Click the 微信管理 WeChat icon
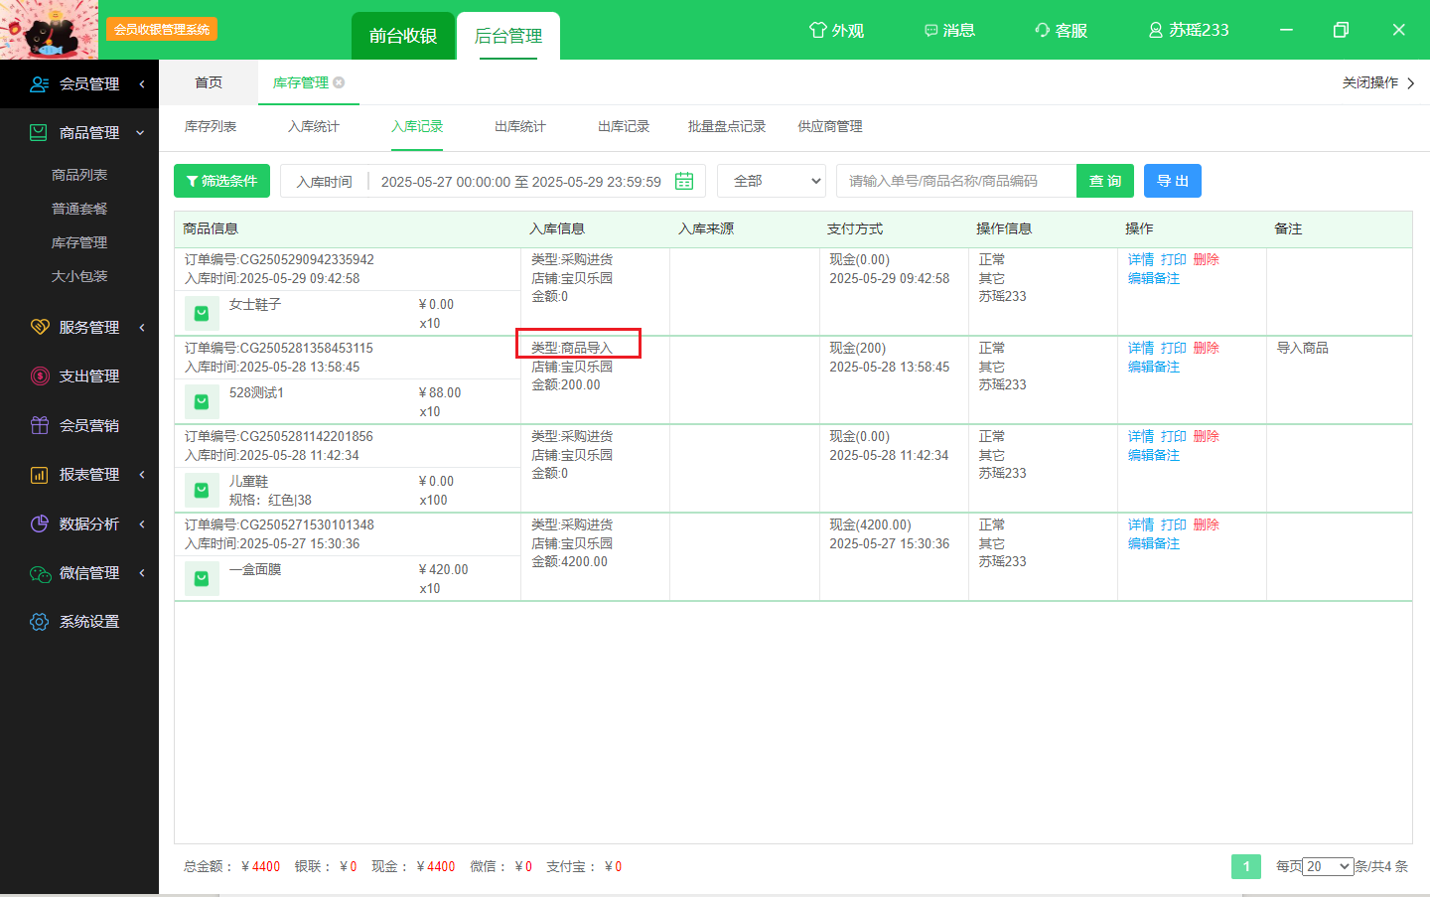The height and width of the screenshot is (897, 1430). tap(40, 573)
